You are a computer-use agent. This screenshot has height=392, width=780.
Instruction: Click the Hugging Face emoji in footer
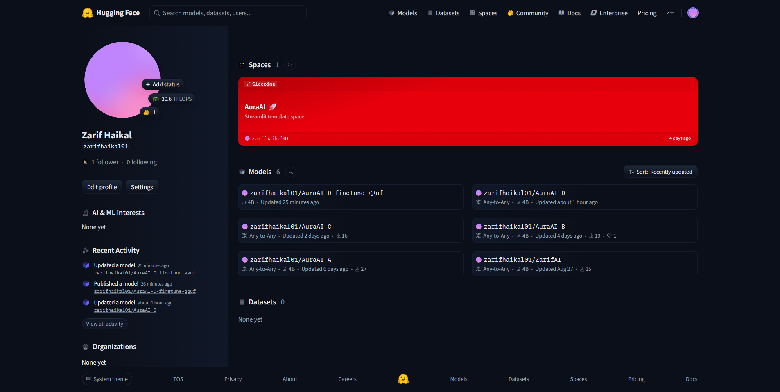coord(403,379)
